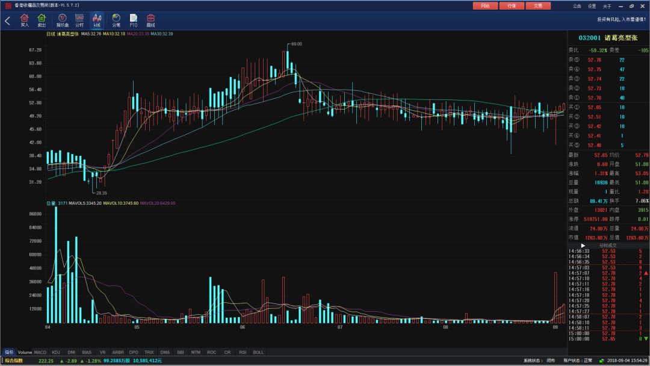Switch to the MTM indicator tab
Image resolution: width=650 pixels, height=366 pixels.
pos(196,352)
